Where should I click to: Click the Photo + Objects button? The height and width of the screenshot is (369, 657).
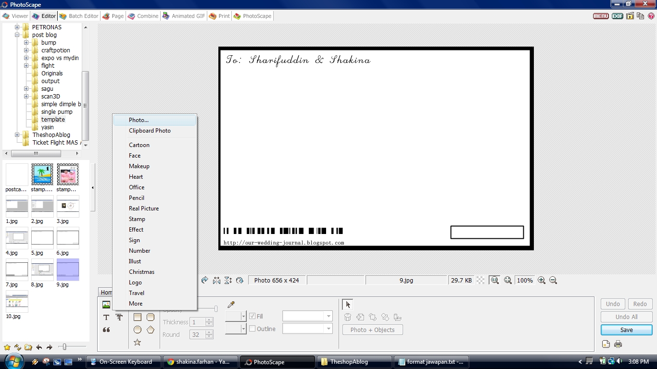coord(372,330)
